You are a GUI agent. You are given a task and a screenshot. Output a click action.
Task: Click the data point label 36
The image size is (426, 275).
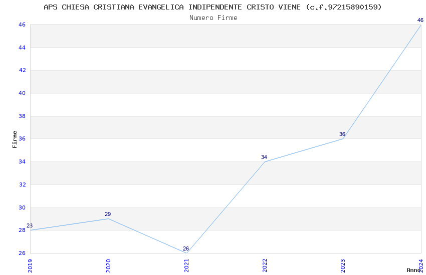tap(342, 134)
